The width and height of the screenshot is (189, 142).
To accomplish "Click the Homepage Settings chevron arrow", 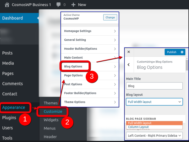I will tap(115, 31).
